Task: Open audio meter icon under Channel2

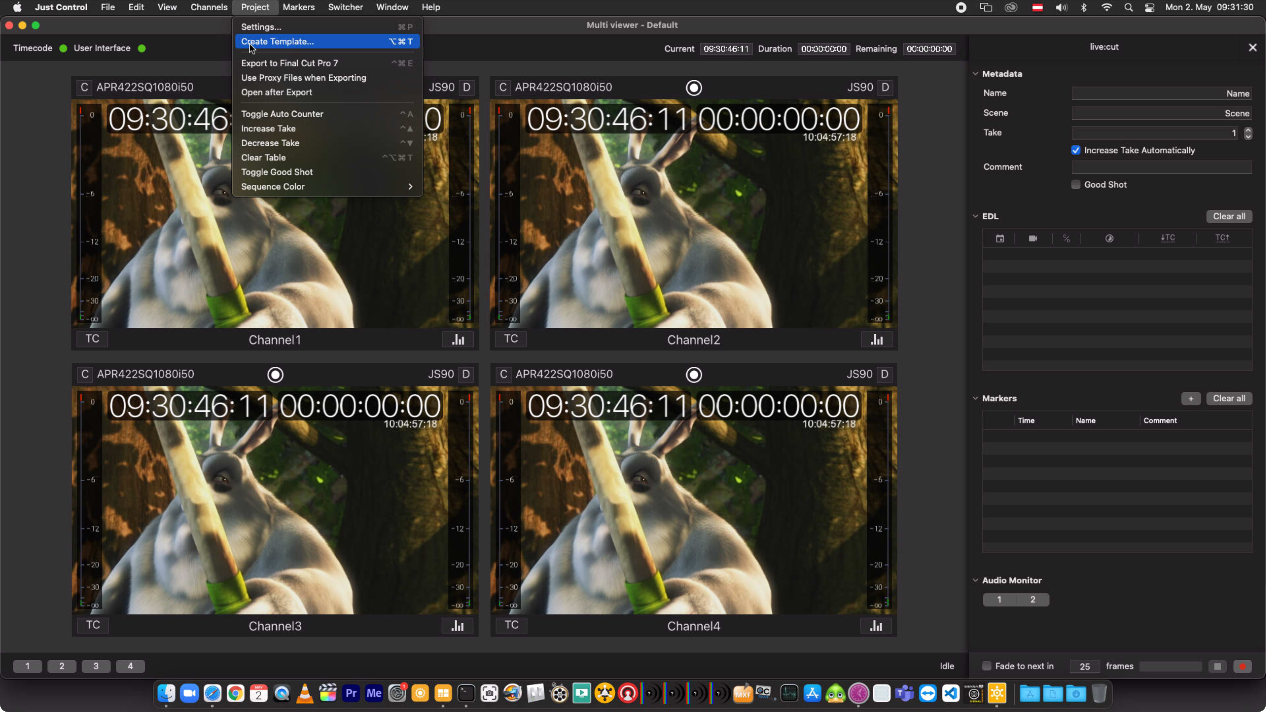Action: [x=877, y=339]
